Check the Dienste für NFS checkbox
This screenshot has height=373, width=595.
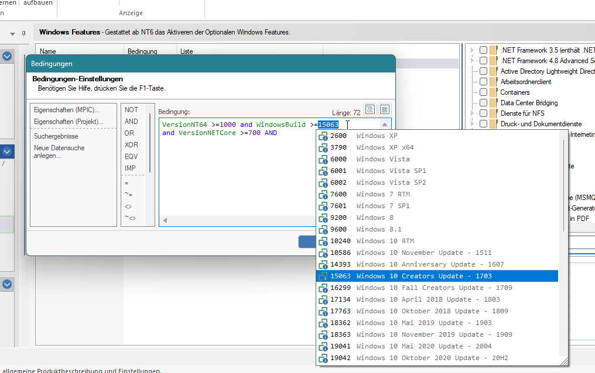(x=483, y=113)
